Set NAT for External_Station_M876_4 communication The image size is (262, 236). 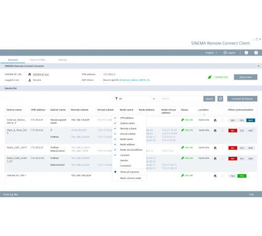[x=250, y=120]
